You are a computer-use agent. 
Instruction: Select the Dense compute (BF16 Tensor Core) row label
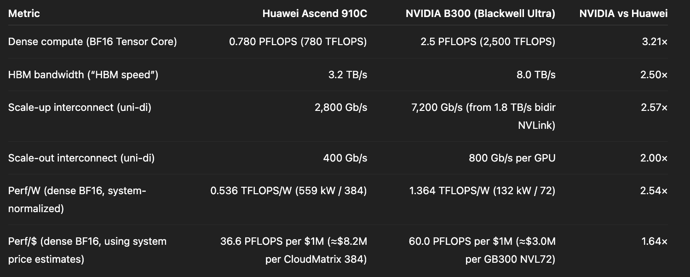pos(92,41)
